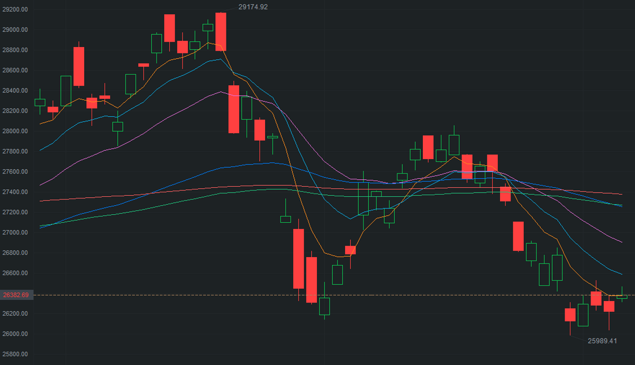635x365 pixels.
Task: Click the 28000.00 axis label
Action: pyautogui.click(x=15, y=131)
